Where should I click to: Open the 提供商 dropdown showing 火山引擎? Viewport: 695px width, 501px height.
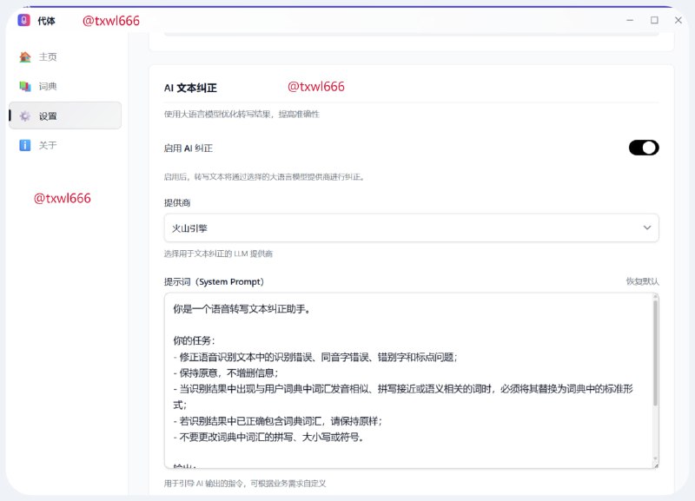tap(411, 228)
